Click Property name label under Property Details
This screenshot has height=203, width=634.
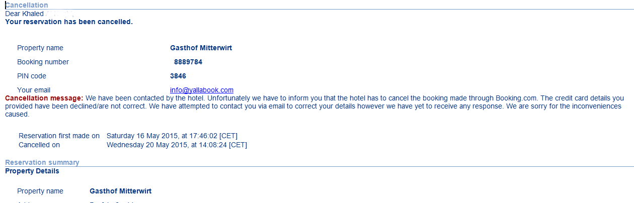[40, 191]
